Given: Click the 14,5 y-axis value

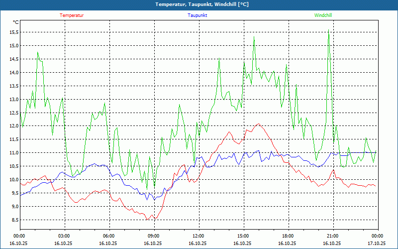Looking at the screenshot, I should pyautogui.click(x=14, y=59).
